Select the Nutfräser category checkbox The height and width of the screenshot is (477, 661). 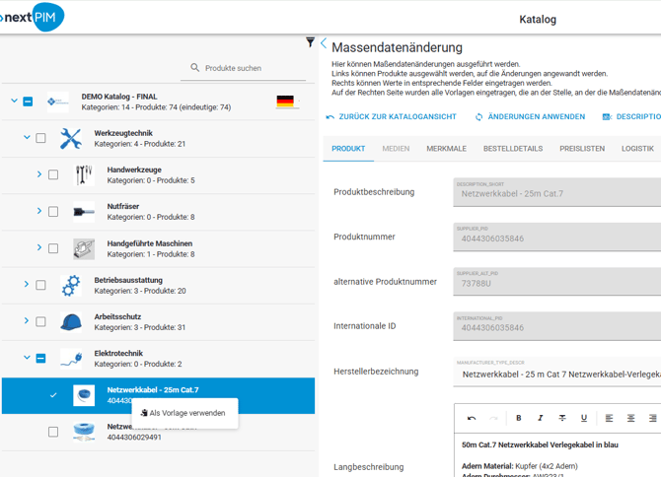tap(53, 212)
